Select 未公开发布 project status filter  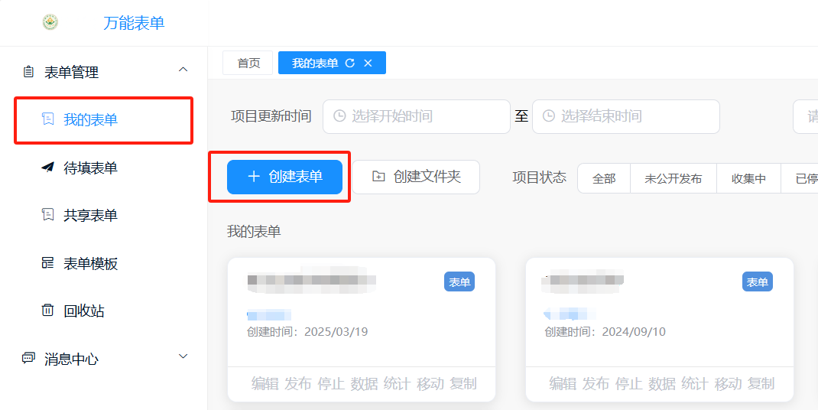tap(673, 179)
